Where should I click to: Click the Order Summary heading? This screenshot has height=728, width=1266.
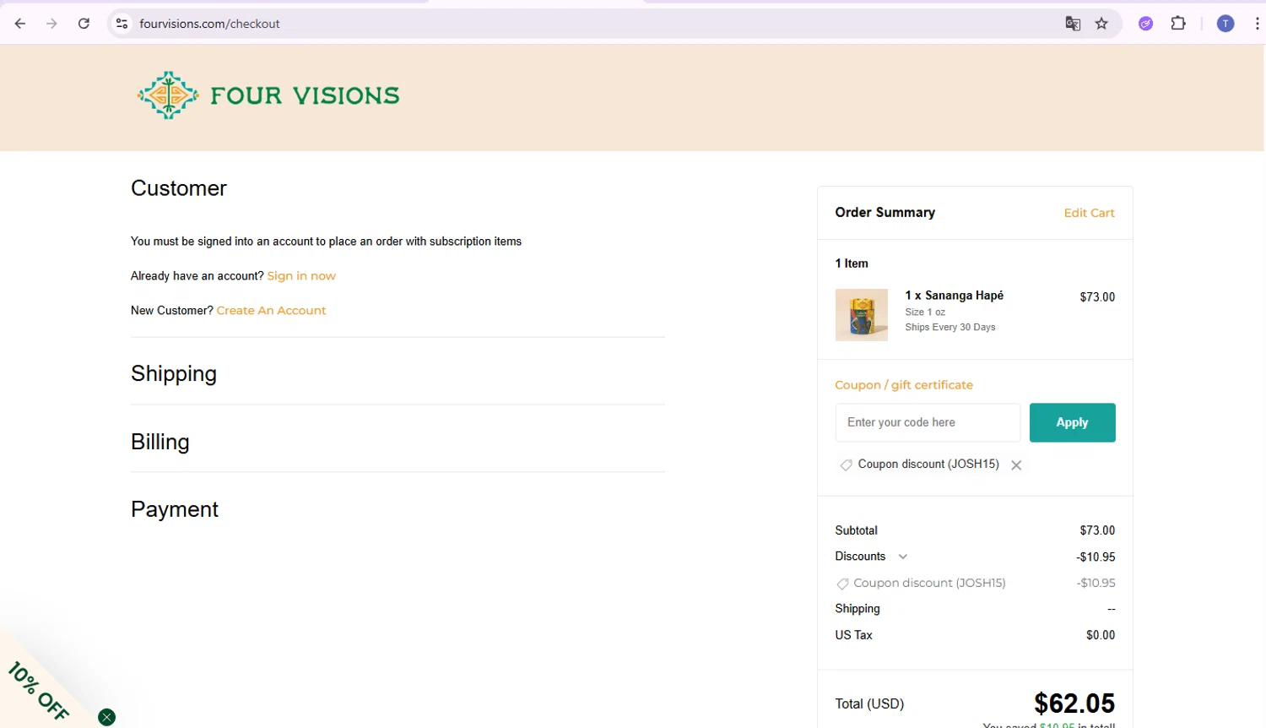885,213
